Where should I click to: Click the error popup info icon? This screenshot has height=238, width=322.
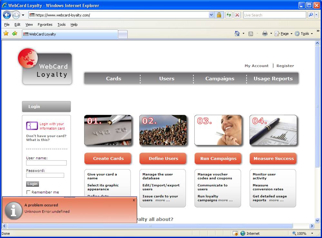coord(14,211)
